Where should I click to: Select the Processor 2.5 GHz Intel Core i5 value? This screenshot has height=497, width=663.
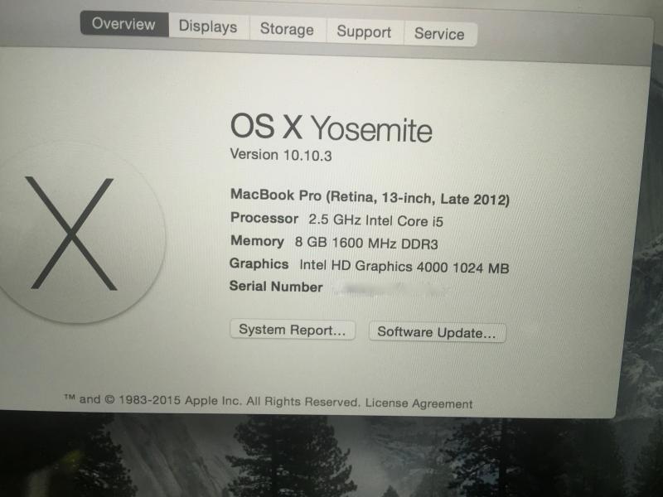(375, 220)
